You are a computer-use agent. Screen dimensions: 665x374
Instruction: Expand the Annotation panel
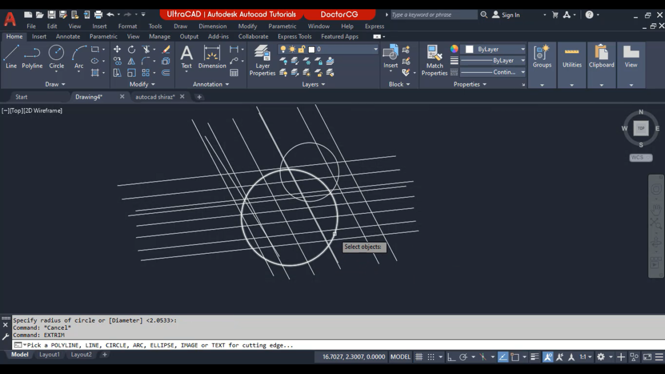tap(211, 84)
